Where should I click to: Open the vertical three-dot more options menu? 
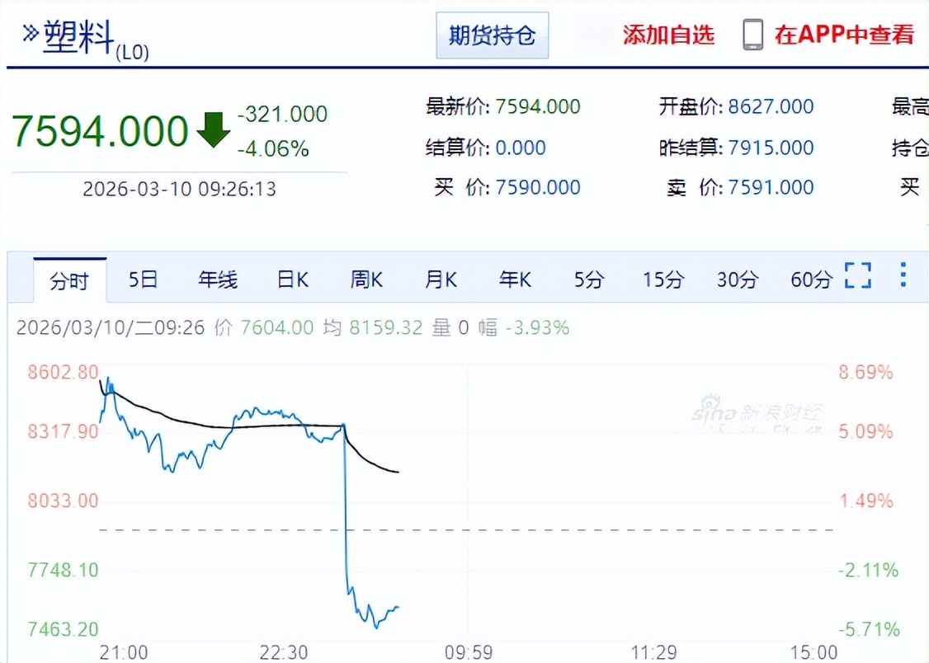[903, 275]
